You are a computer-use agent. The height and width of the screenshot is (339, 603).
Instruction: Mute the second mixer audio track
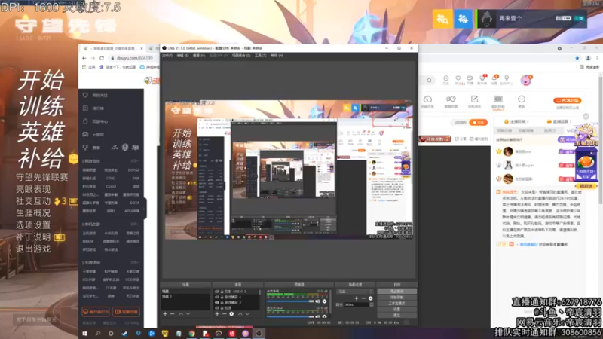click(x=317, y=316)
